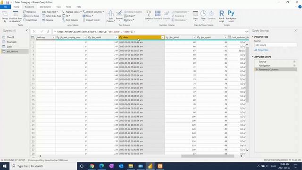Open the Time column tool

pyautogui.click(x=203, y=16)
